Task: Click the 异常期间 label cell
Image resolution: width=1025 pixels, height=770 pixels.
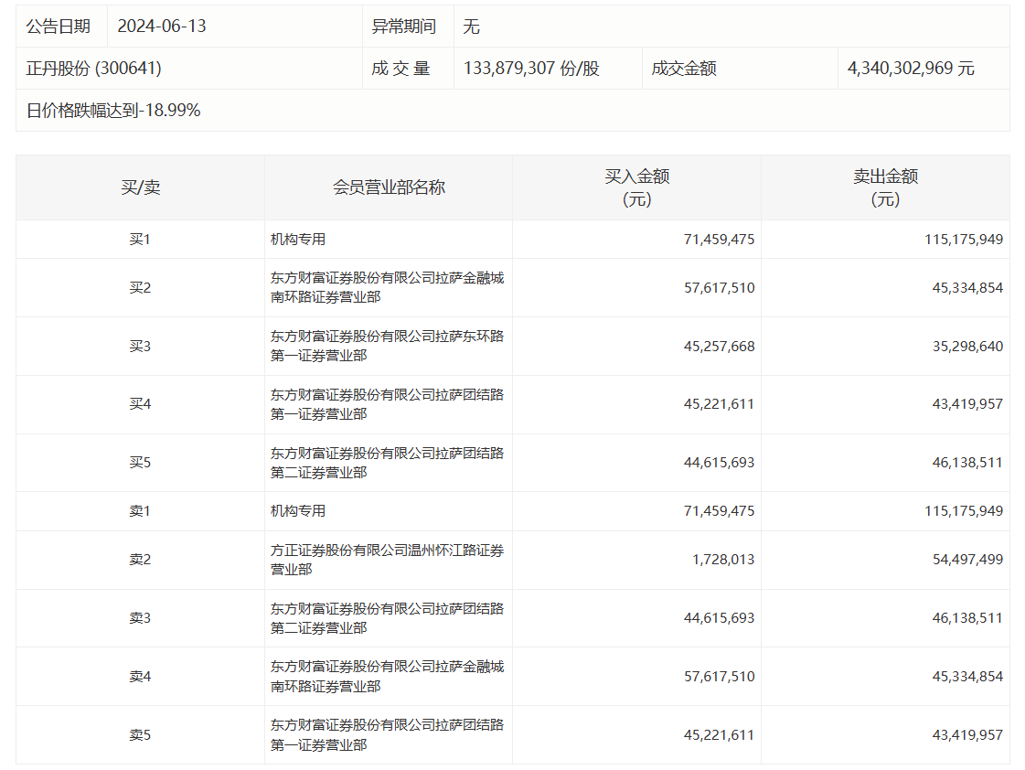Action: (403, 27)
